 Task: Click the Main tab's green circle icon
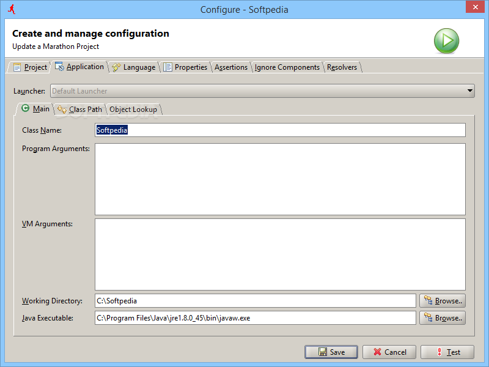(25, 108)
